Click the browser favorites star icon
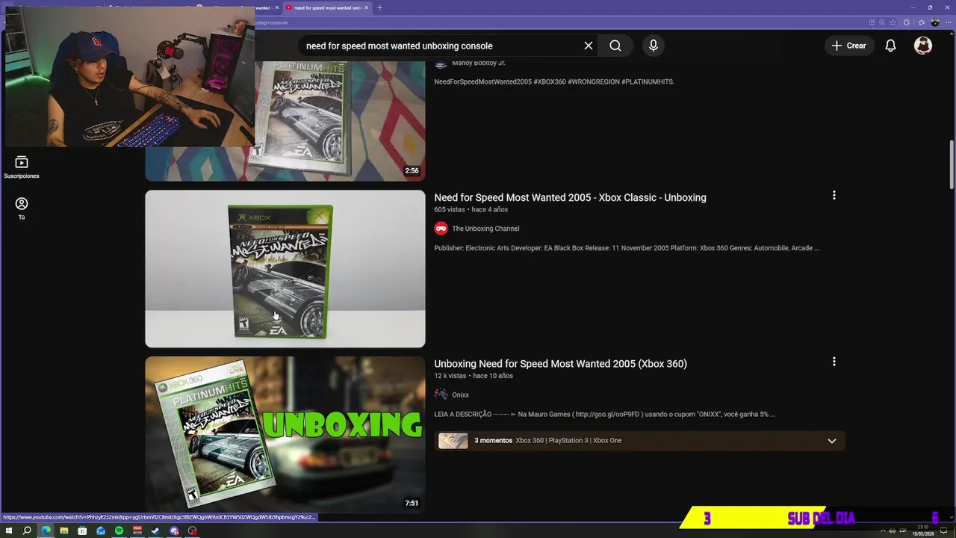This screenshot has height=538, width=956. click(893, 22)
